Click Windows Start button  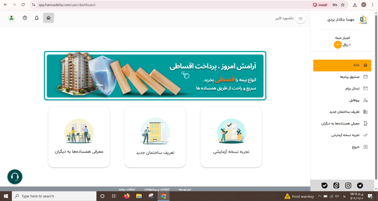[x=6, y=196]
